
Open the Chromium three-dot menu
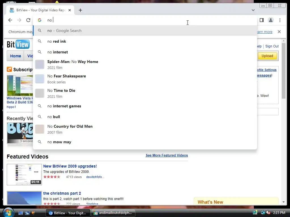point(280,20)
